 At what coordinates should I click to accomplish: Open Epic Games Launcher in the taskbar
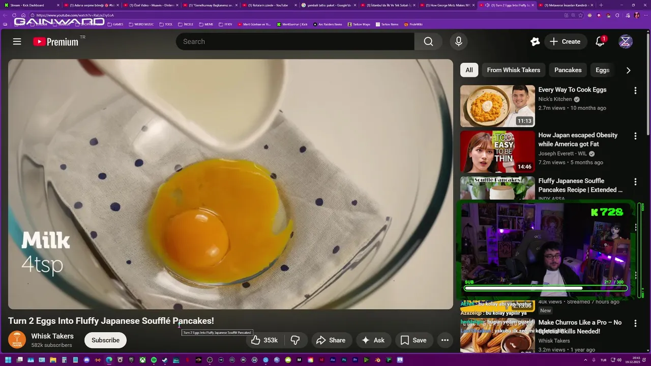pyautogui.click(x=131, y=360)
